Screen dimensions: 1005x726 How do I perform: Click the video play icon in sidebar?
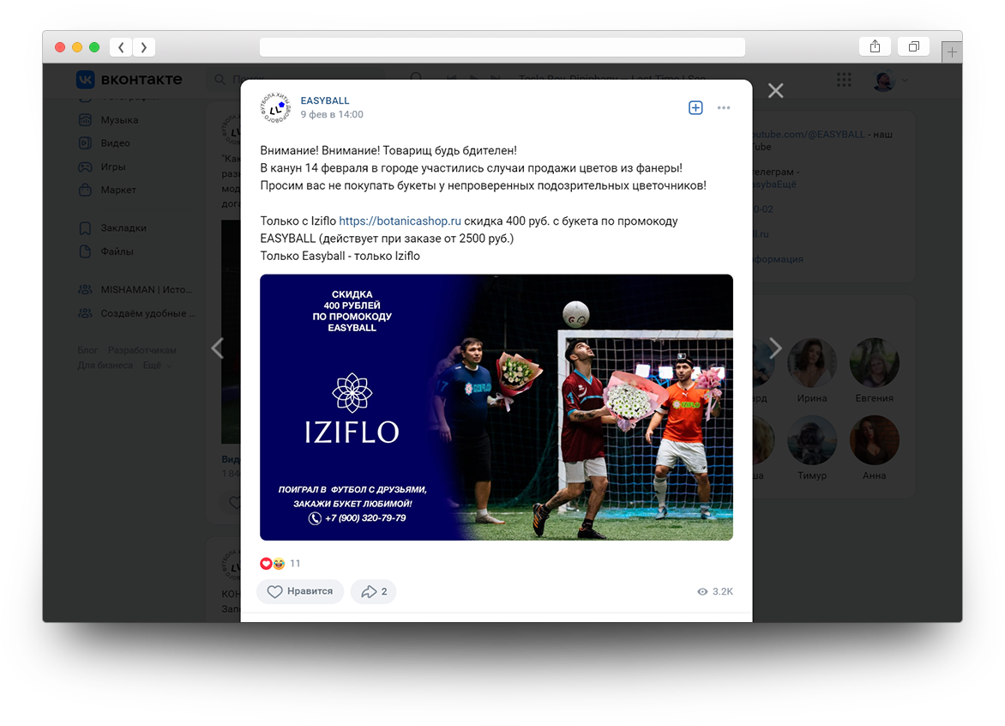point(85,143)
